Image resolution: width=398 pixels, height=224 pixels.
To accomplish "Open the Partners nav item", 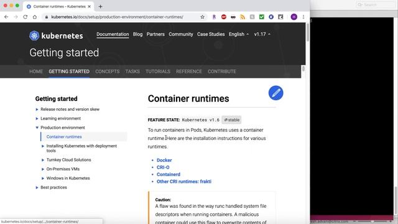I will [155, 34].
